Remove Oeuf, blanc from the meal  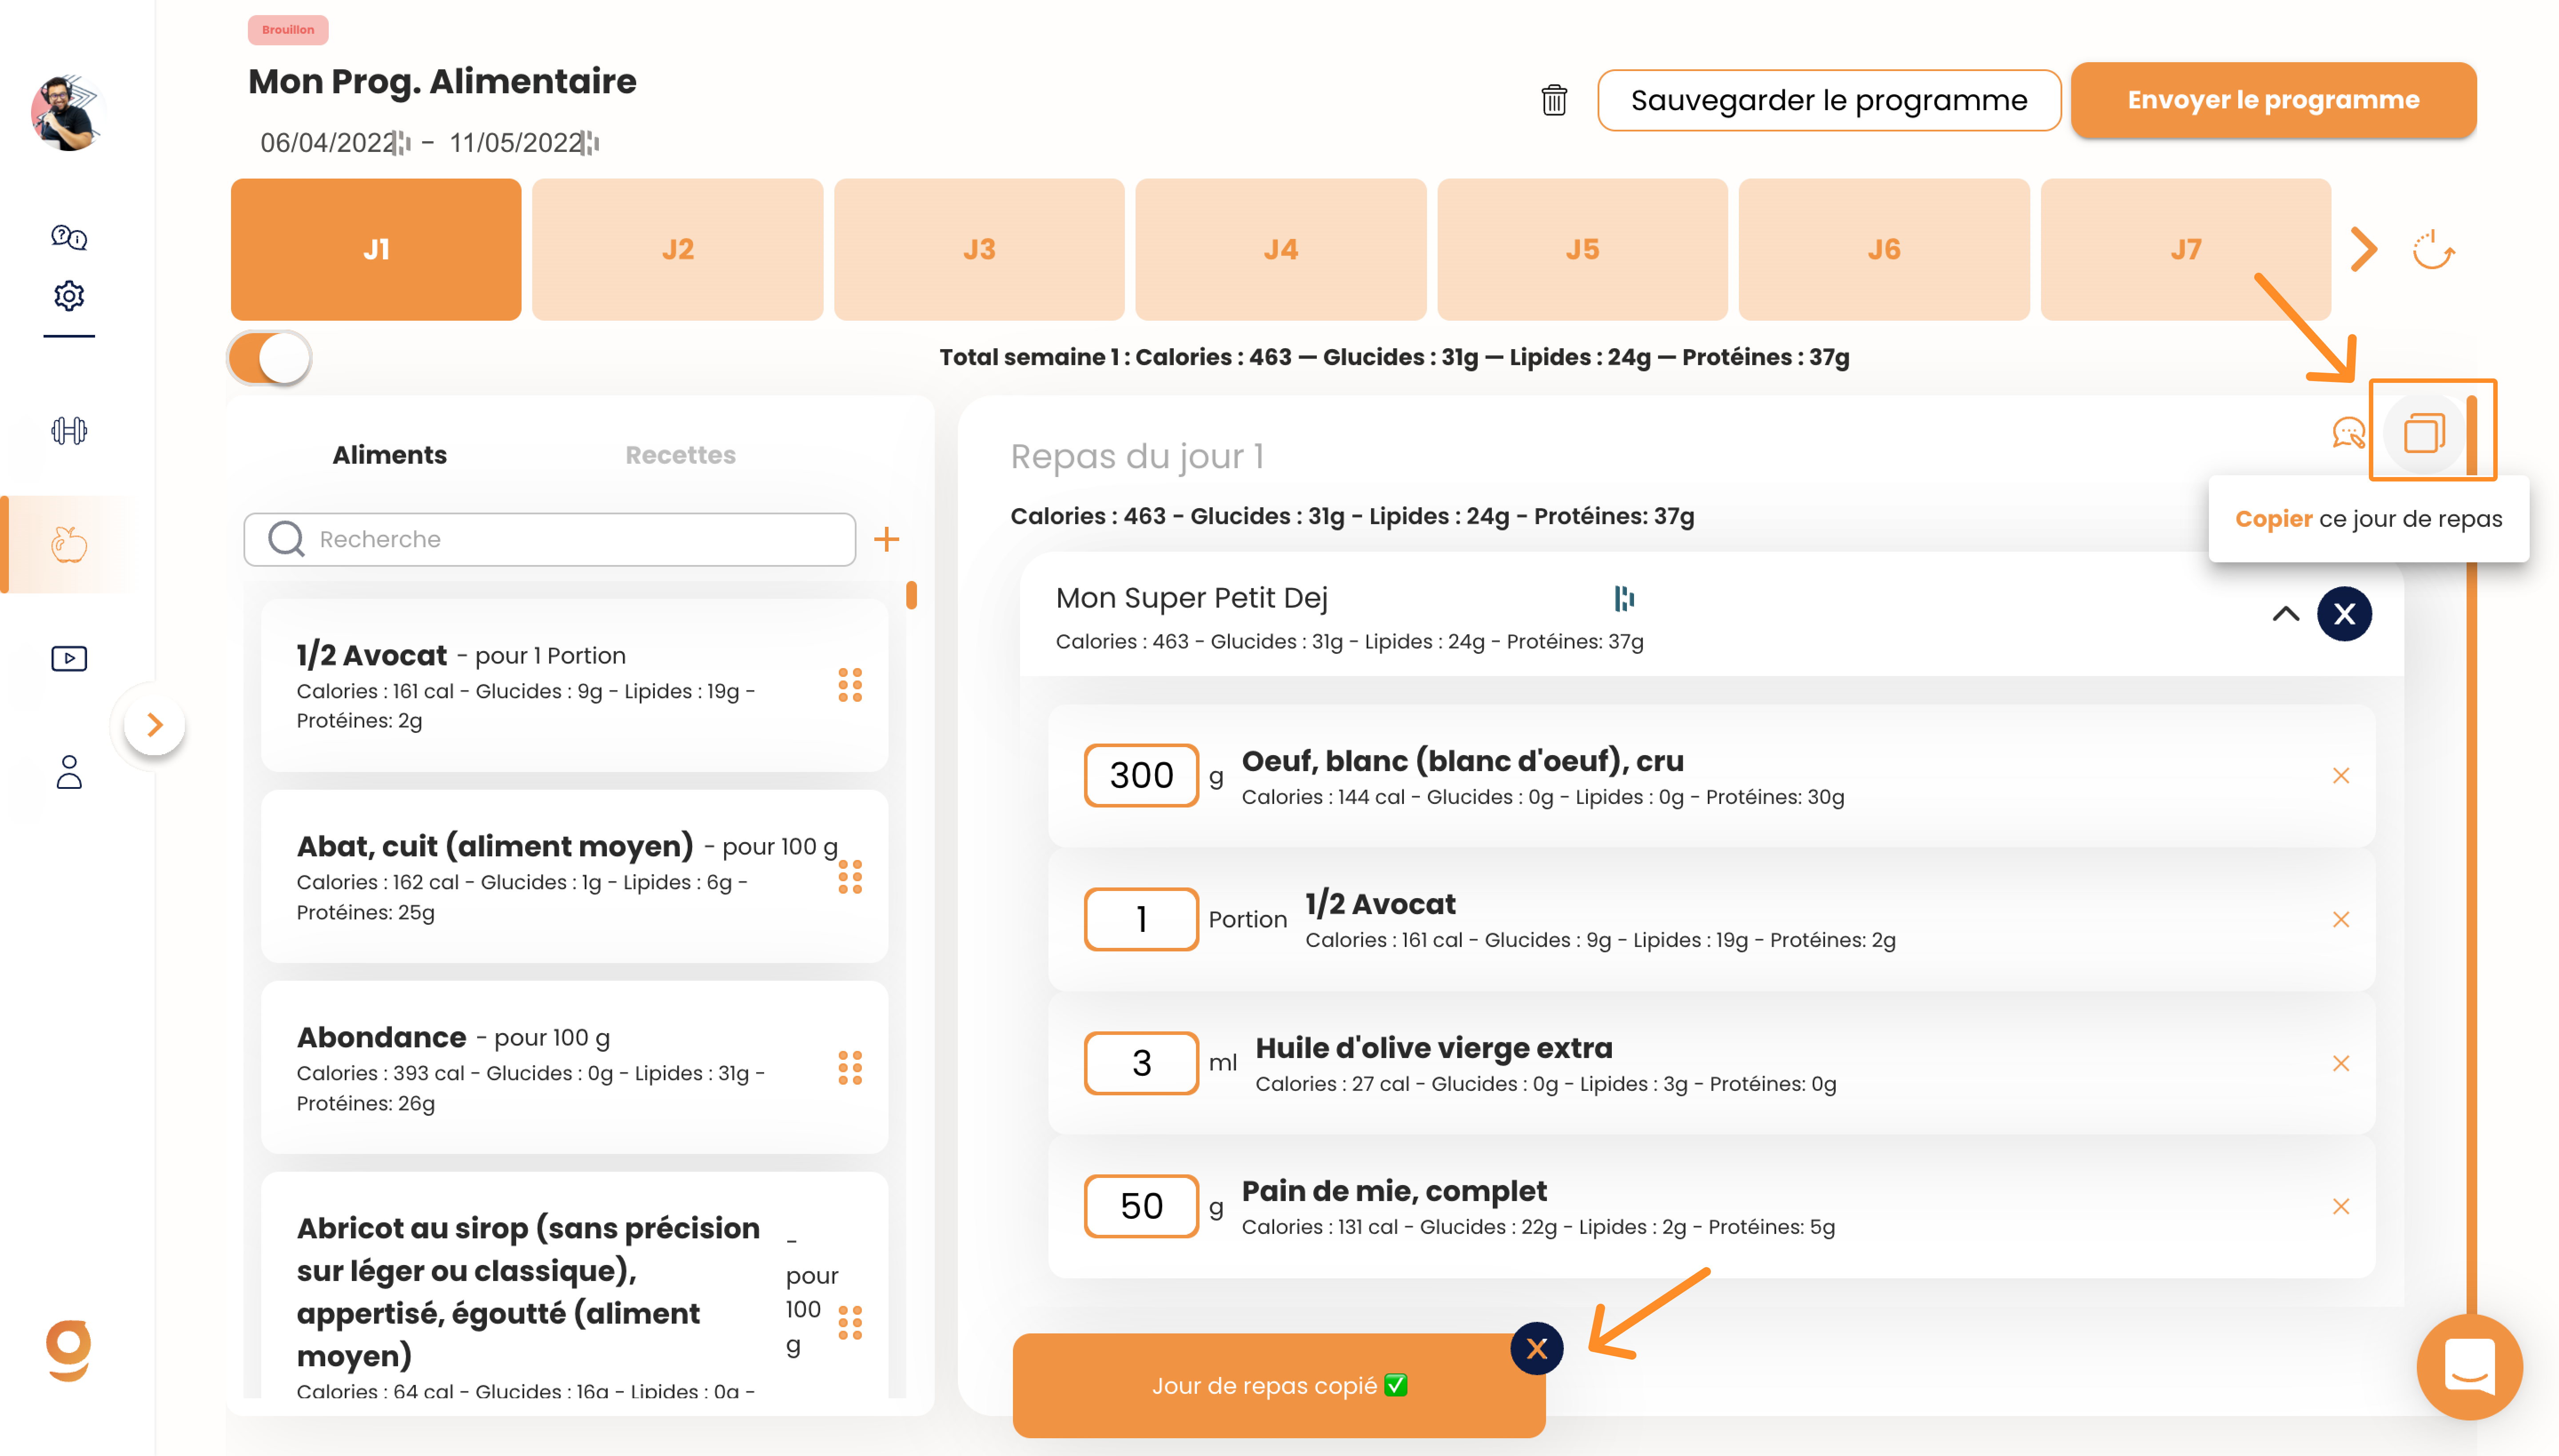(x=2341, y=776)
